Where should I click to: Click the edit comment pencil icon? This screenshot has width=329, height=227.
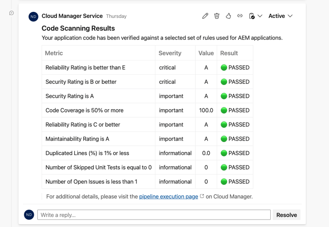(x=205, y=16)
